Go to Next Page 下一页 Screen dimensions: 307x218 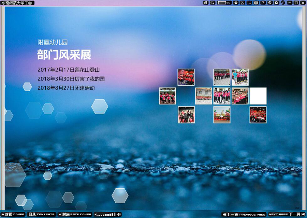pos(287,215)
